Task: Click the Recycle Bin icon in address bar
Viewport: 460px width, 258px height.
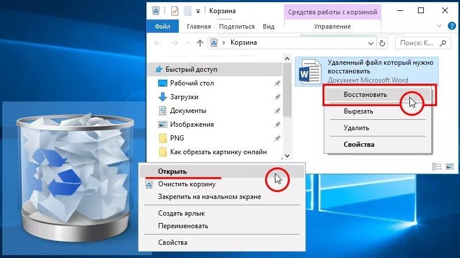Action: click(x=214, y=43)
